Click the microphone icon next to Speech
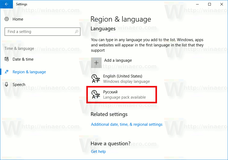228x160 pixels. [x=7, y=84]
